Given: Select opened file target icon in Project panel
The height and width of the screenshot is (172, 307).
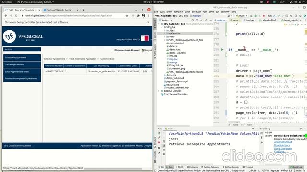Looking at the screenshot, I should 193,20.
